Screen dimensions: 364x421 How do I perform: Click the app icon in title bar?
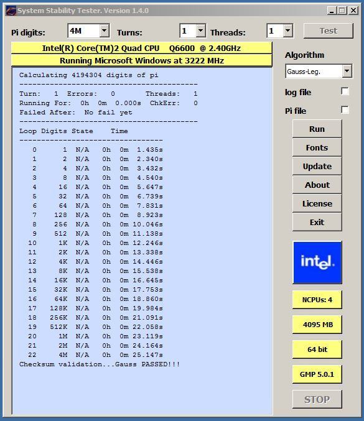[11, 11]
